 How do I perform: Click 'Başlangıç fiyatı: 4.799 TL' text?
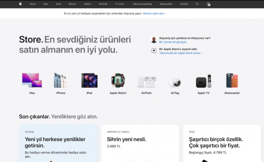click(208, 152)
